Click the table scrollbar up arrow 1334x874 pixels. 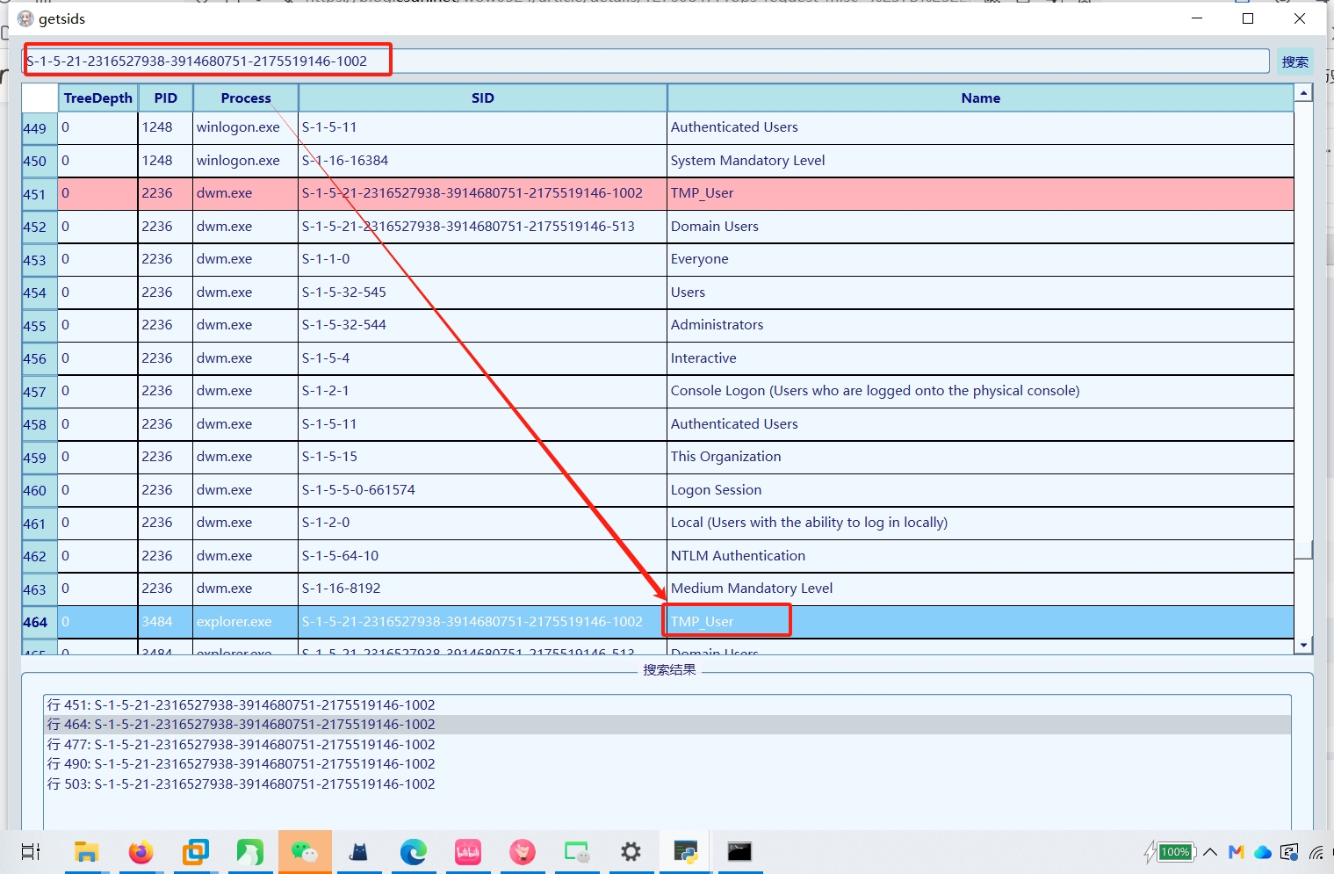[x=1304, y=92]
